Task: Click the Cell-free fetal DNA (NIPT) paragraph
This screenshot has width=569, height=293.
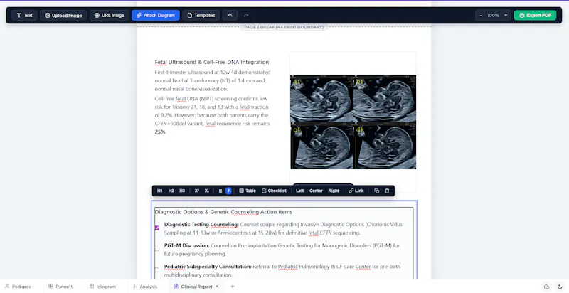Action: 212,115
